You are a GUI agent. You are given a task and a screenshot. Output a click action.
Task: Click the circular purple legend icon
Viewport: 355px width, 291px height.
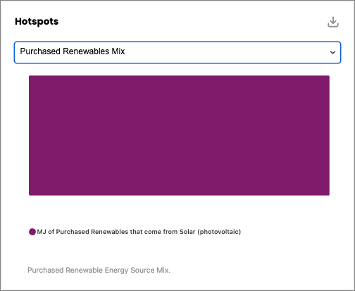coord(32,232)
